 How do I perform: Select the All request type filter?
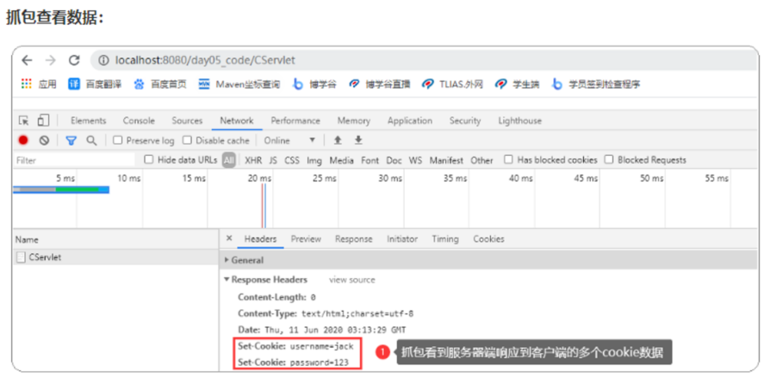[229, 160]
